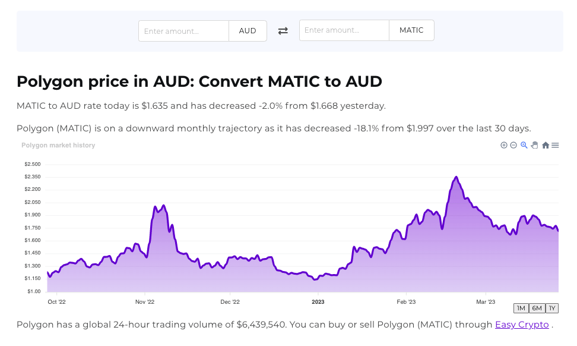Viewport: 577px width, 346px height.
Task: Click the $1.00 y-axis label
Action: 34,291
